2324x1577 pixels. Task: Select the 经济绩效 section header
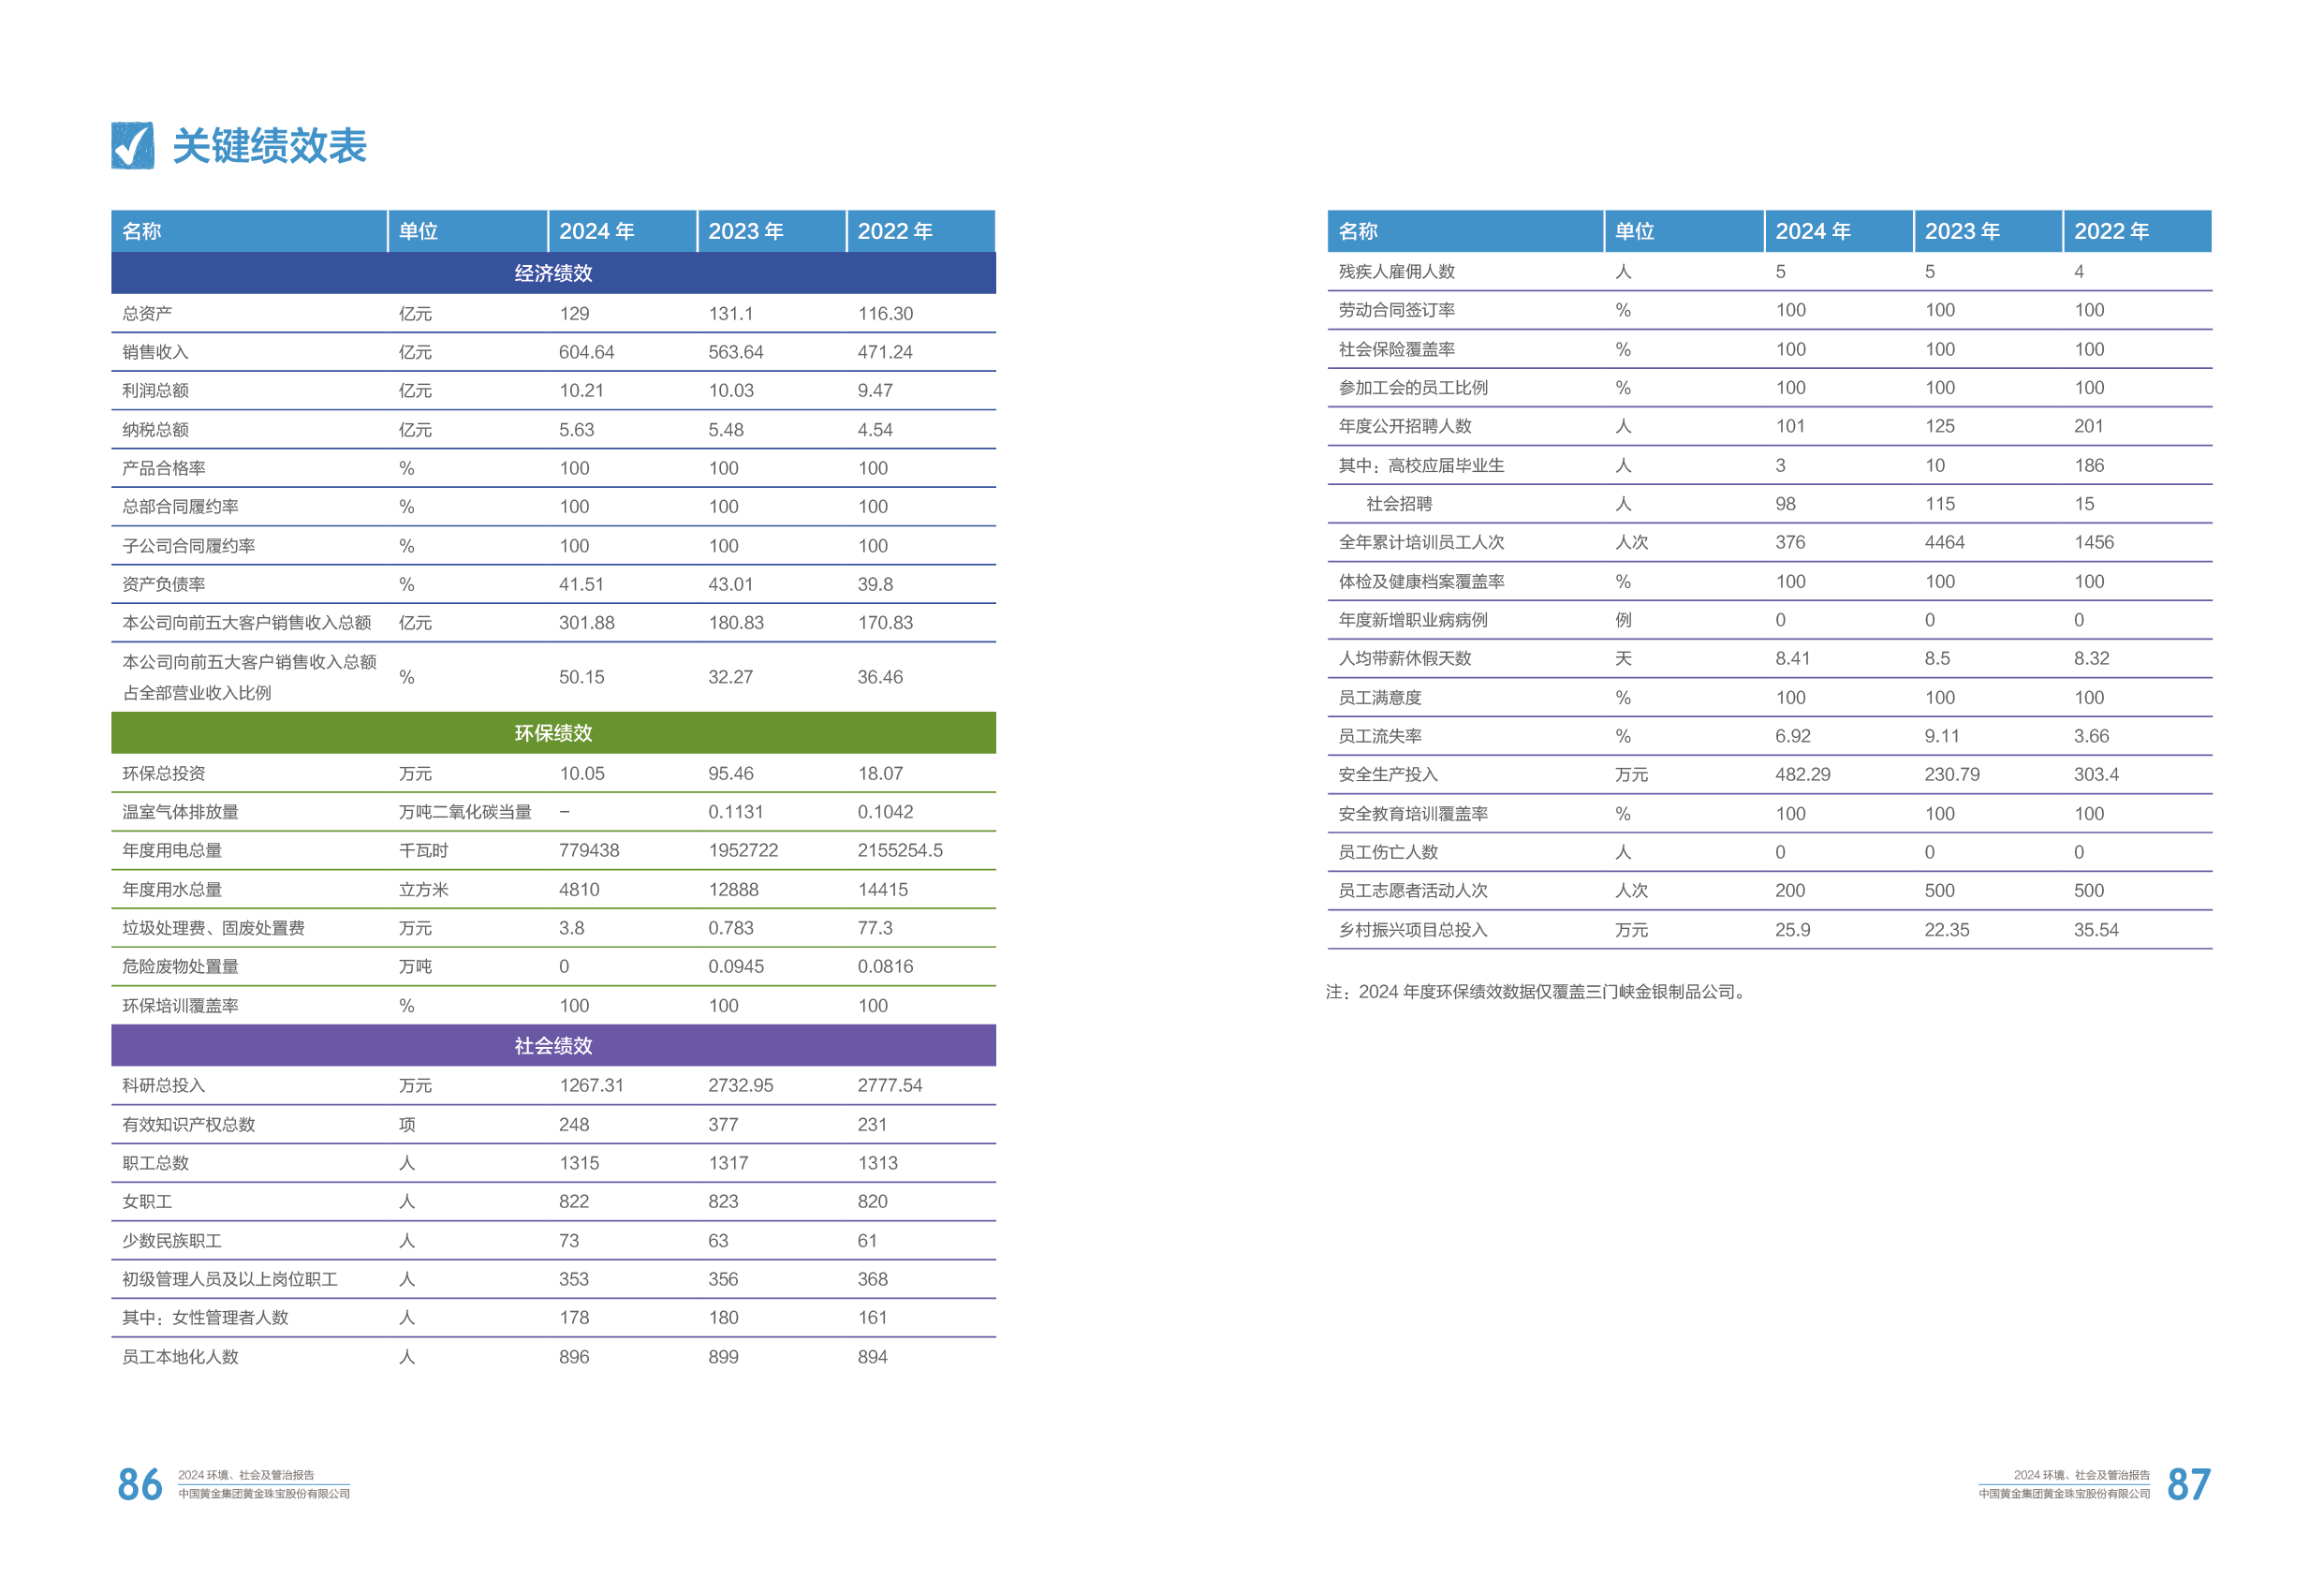point(553,273)
